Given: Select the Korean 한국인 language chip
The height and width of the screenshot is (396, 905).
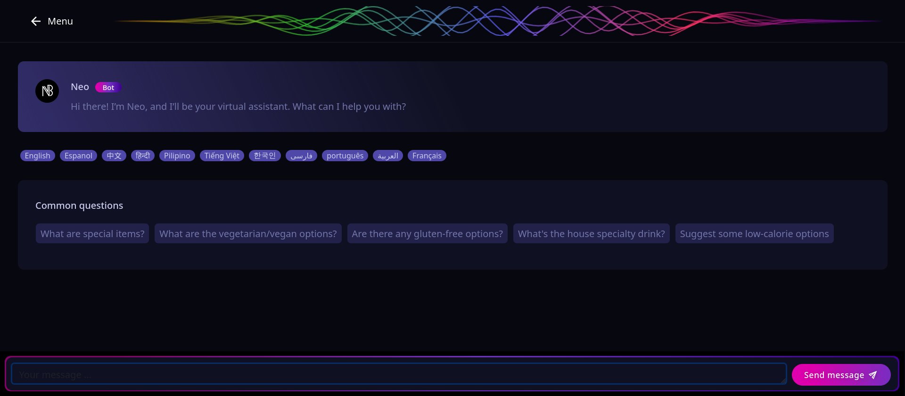Looking at the screenshot, I should 265,156.
